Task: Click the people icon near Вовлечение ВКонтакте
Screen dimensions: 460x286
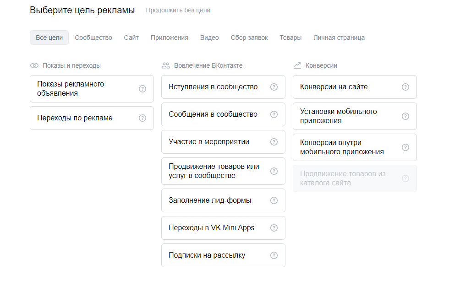Action: click(x=166, y=65)
